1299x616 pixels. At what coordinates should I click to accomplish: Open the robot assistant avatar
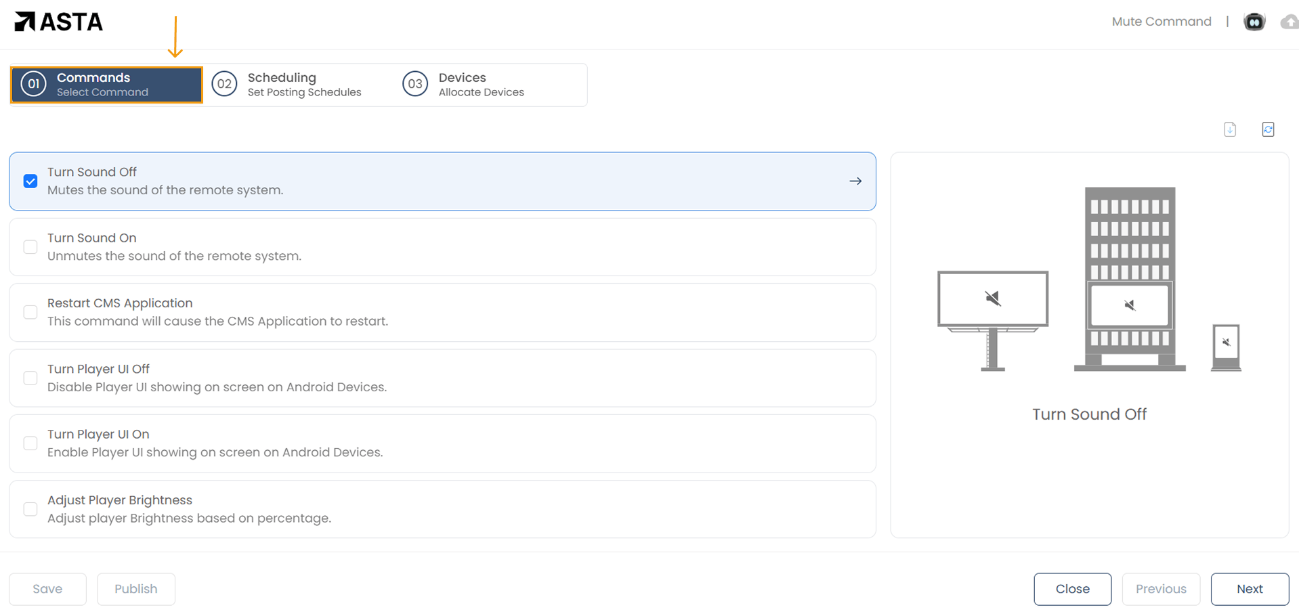tap(1254, 22)
